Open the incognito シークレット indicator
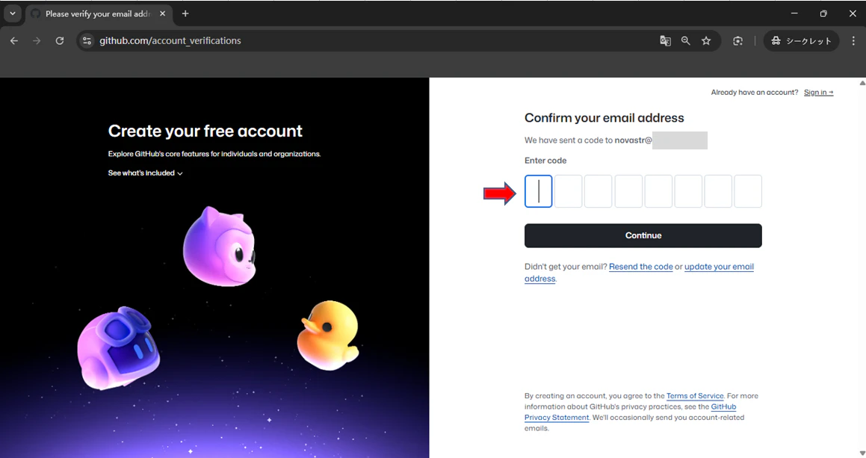Image resolution: width=866 pixels, height=458 pixels. pyautogui.click(x=802, y=41)
